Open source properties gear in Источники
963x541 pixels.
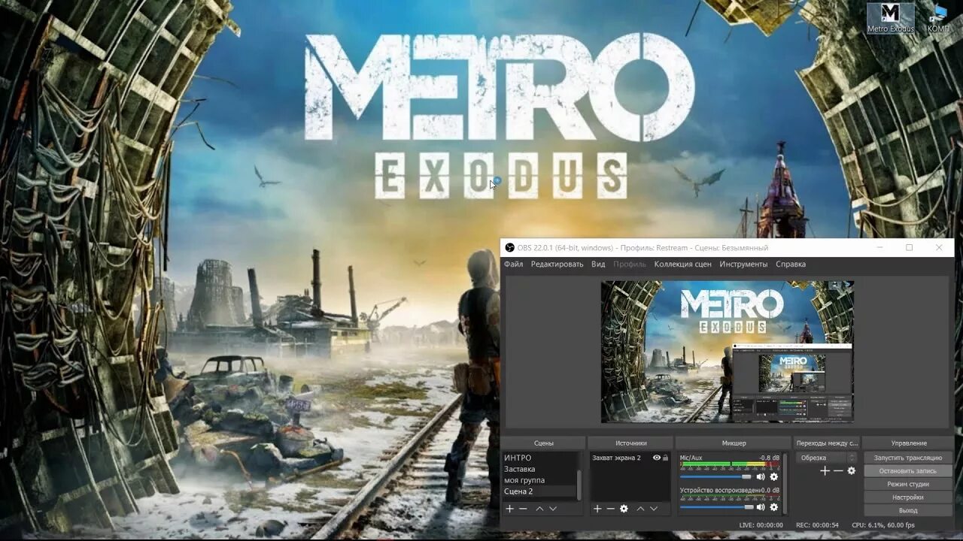coord(624,509)
